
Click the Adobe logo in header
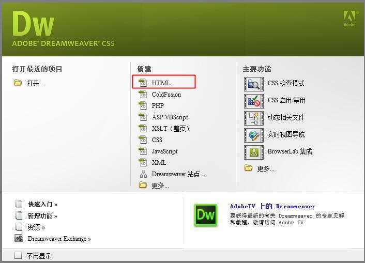(349, 19)
